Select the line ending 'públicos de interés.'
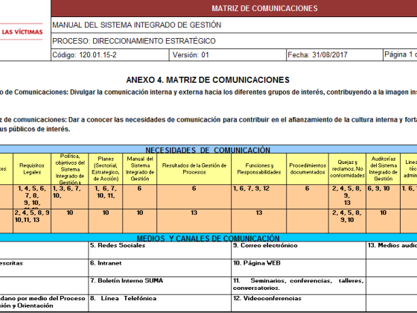Viewport: 417px width, 313px height. pyautogui.click(x=35, y=129)
